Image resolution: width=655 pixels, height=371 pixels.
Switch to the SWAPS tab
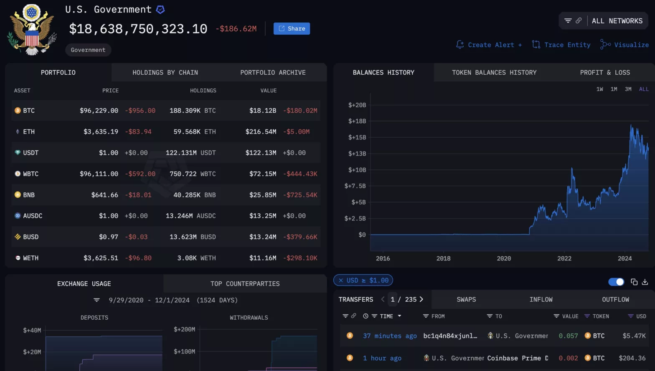[x=466, y=299]
